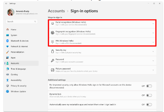This screenshot has width=164, height=112.
Task: Click the facial recognition smiley icon
Action: tap(52, 23)
